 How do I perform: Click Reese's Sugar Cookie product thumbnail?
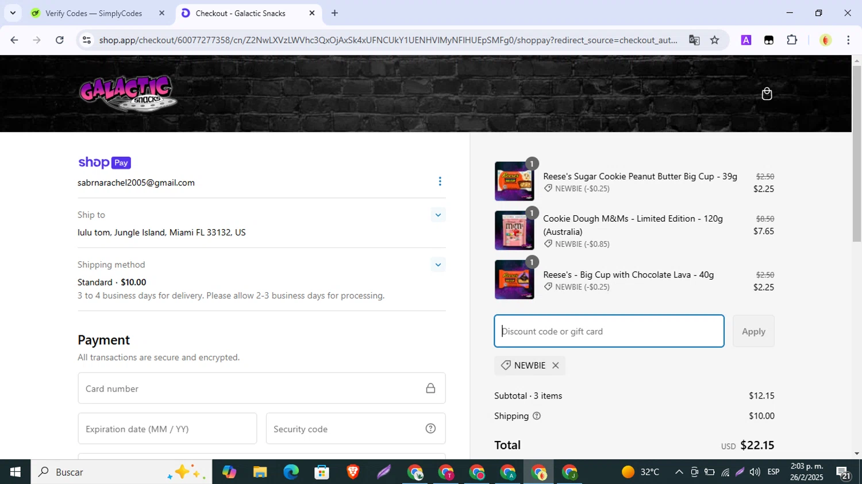pos(514,181)
